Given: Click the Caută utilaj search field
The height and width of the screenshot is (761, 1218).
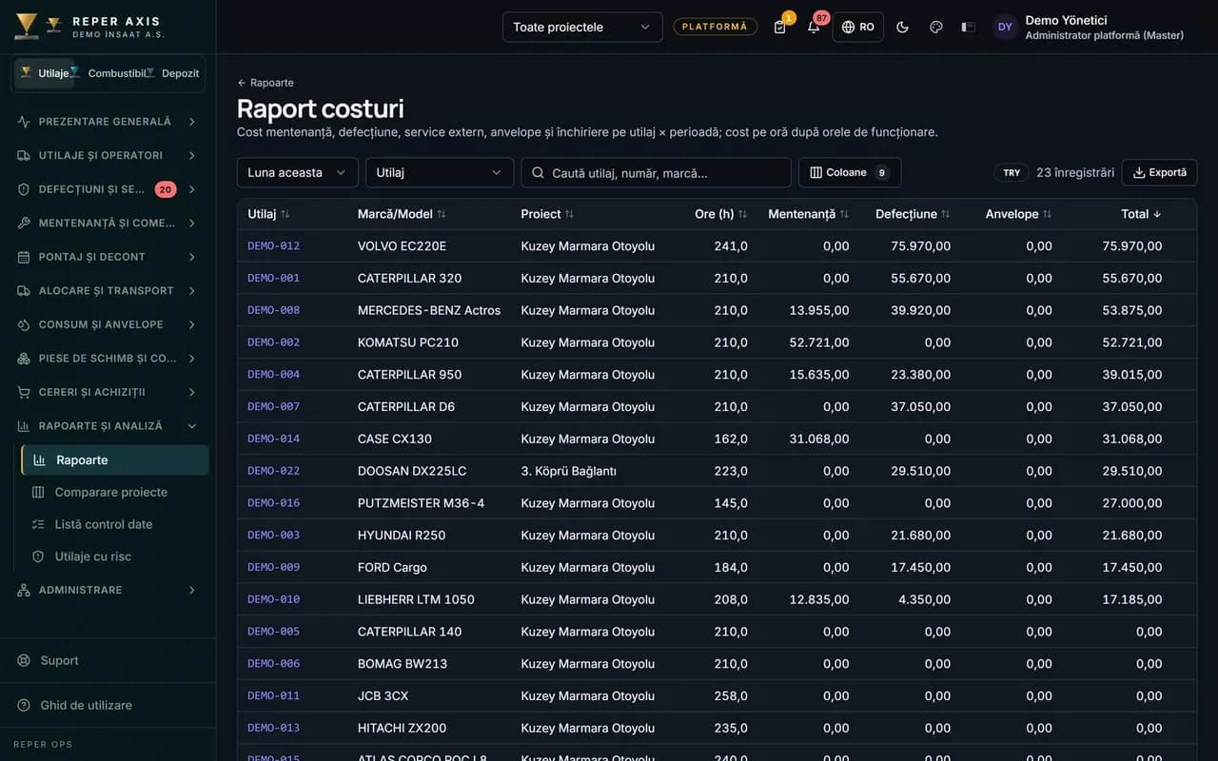Looking at the screenshot, I should (x=656, y=172).
